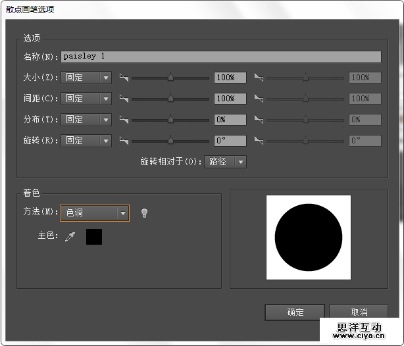This screenshot has width=404, height=346.
Task: Select the key color eyedropper tool
Action: pos(70,237)
